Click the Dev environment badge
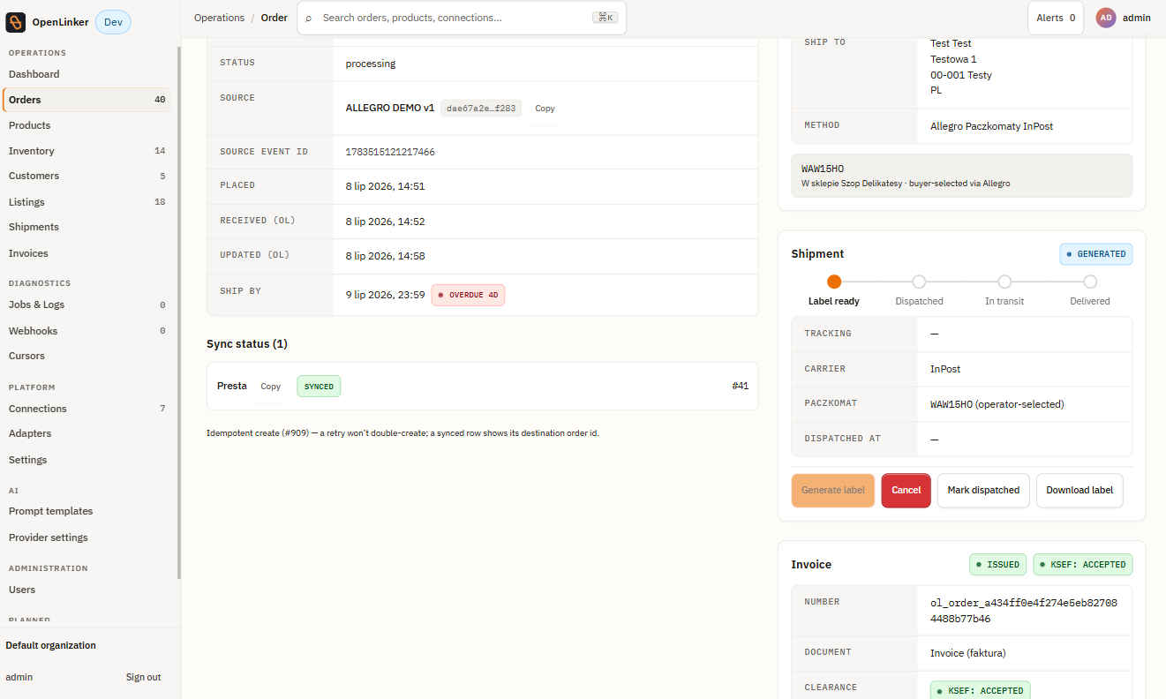The width and height of the screenshot is (1166, 699). pos(113,22)
